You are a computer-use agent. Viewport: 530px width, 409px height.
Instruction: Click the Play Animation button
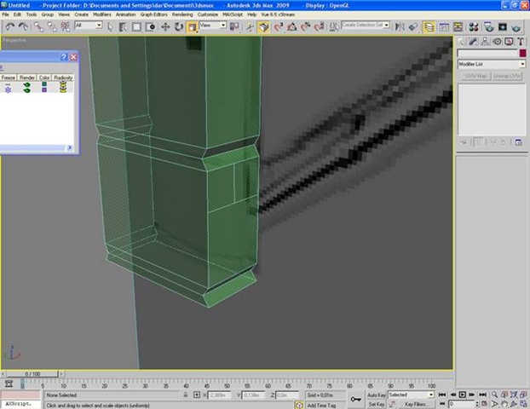[463, 395]
